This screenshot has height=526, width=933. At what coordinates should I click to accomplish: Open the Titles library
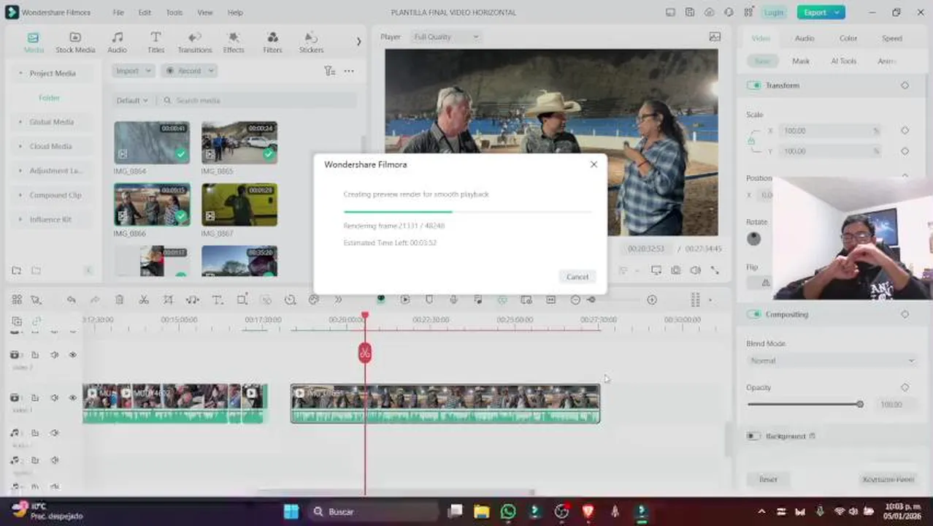[x=155, y=43]
